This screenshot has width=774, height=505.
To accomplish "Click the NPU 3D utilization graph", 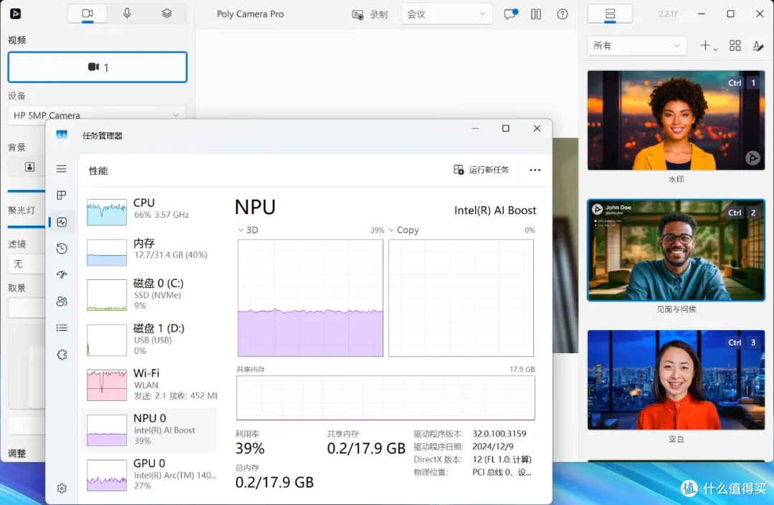I will tap(310, 298).
